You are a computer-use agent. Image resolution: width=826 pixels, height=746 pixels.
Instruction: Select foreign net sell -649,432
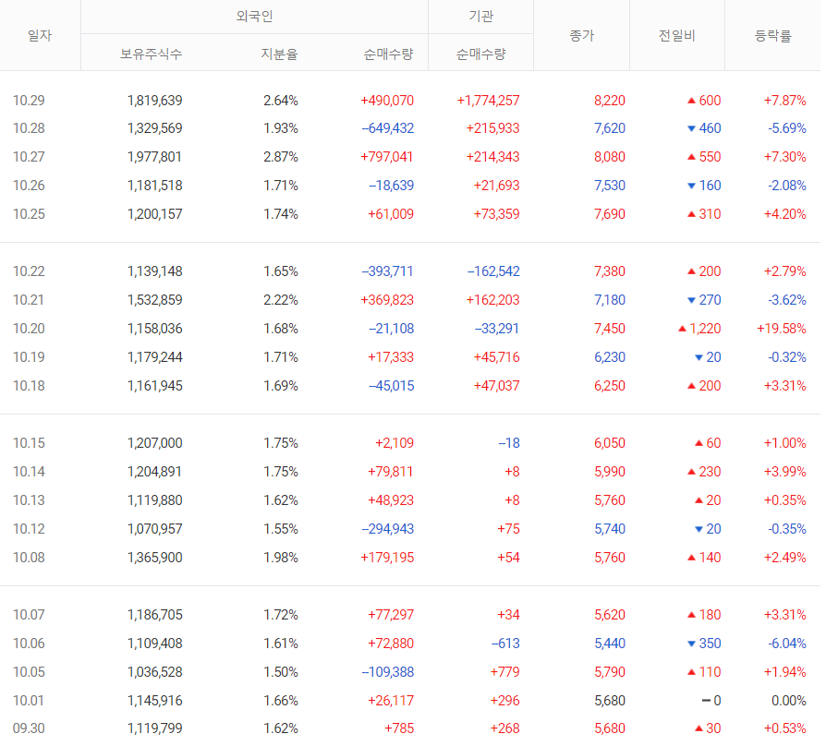click(388, 128)
